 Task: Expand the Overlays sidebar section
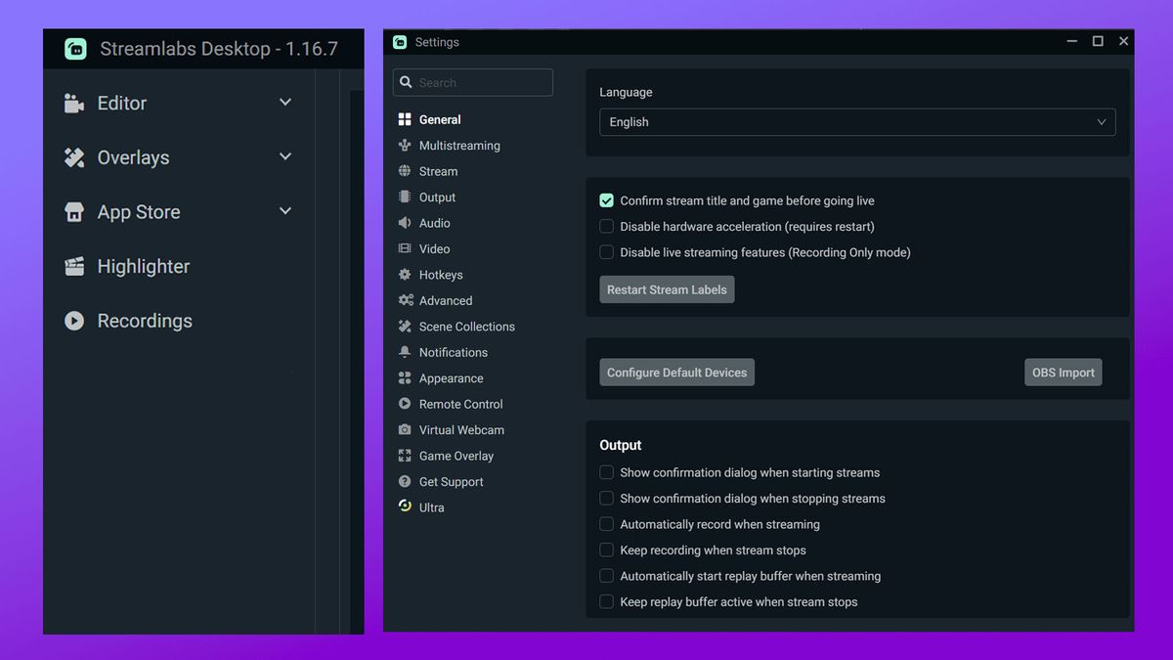tap(285, 156)
